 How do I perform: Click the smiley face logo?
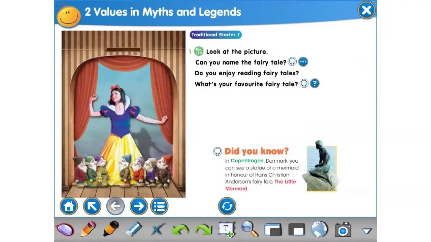(69, 16)
